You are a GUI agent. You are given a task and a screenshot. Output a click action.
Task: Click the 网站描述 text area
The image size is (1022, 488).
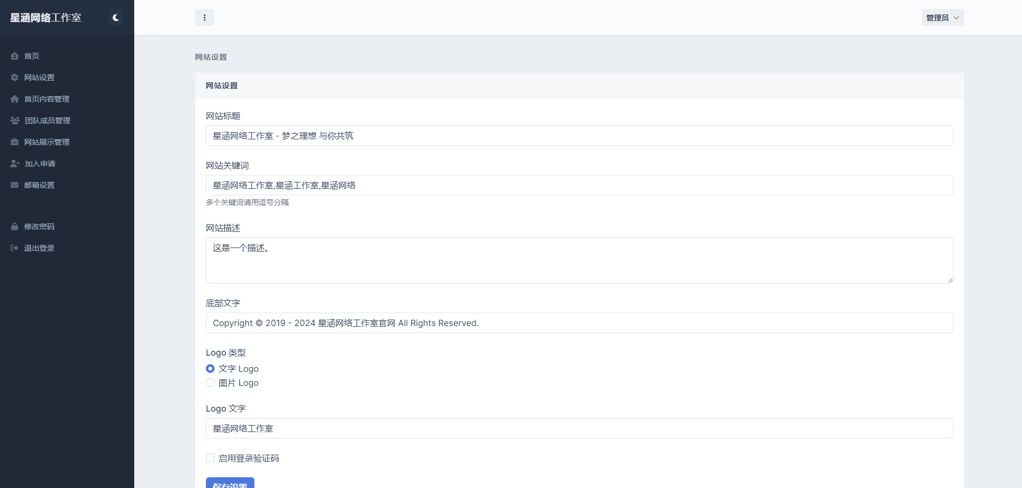579,260
